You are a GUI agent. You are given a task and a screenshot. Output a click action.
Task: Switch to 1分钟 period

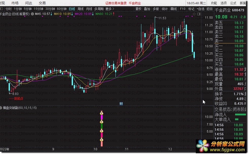click(x=18, y=9)
